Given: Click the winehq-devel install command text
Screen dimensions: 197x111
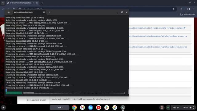Looking at the screenshot, I should tap(81, 99).
